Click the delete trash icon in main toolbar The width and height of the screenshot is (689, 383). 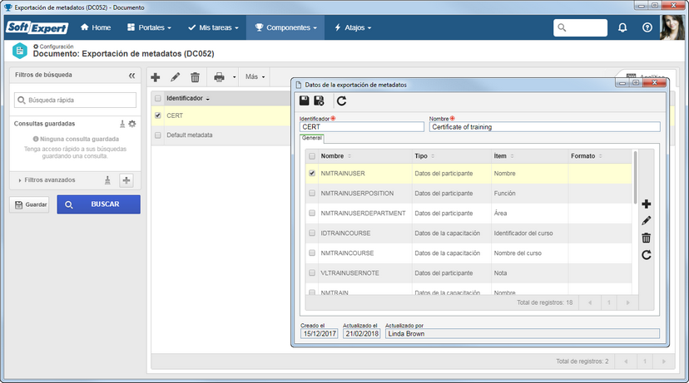[195, 77]
